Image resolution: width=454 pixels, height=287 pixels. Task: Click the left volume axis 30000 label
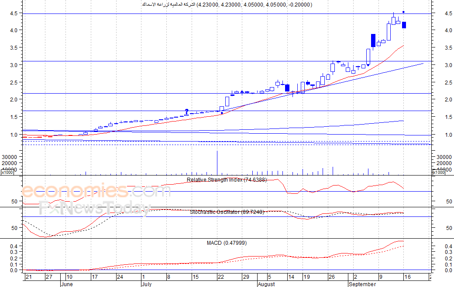pos(10,157)
